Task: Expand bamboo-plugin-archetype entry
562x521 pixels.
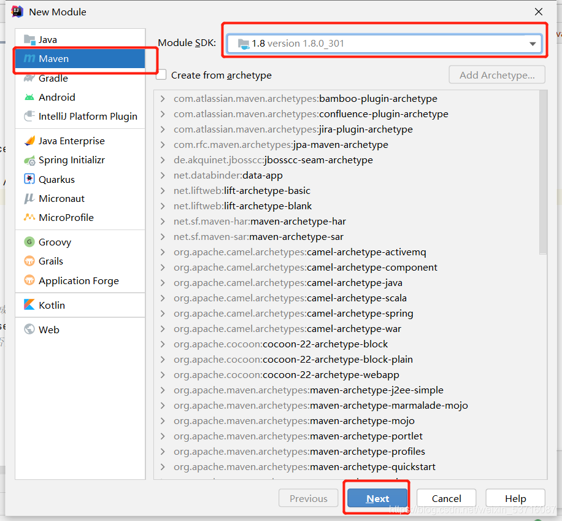Action: coord(163,99)
